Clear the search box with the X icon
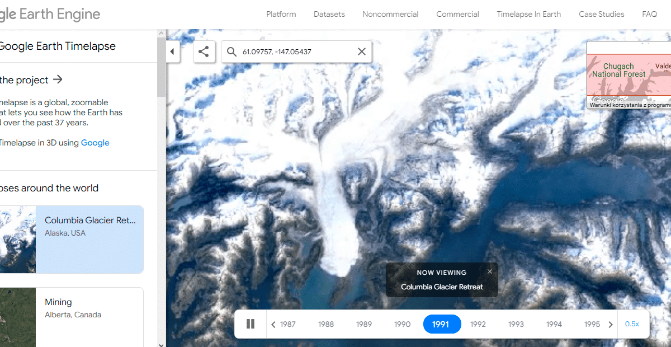Image resolution: width=671 pixels, height=347 pixels. (x=361, y=51)
